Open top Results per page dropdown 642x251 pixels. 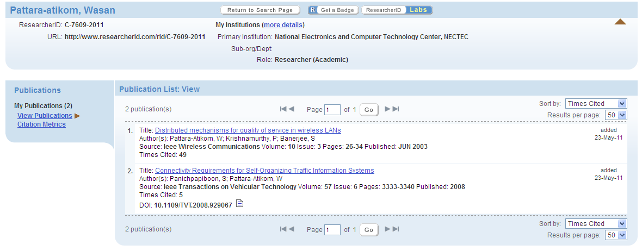tap(616, 115)
